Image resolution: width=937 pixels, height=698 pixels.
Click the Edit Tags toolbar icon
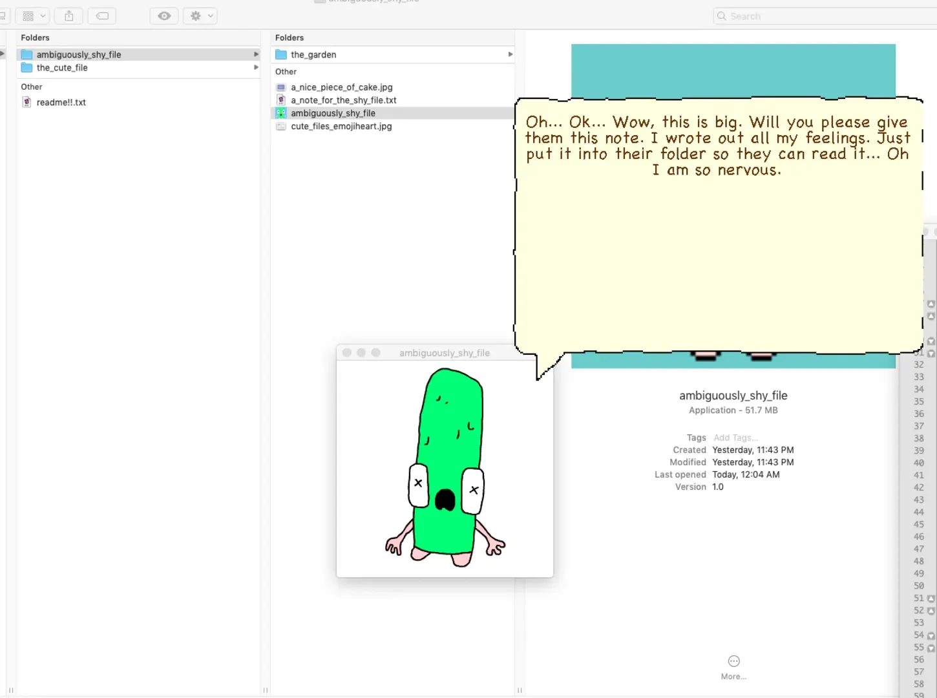[x=102, y=16]
